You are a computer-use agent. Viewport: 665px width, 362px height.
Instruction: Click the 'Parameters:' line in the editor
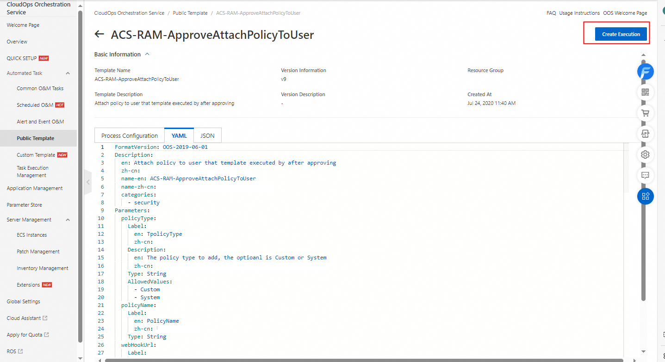point(132,210)
